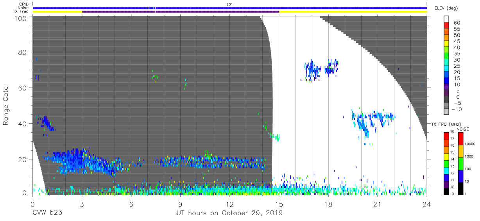The height and width of the screenshot is (221, 480).
Task: Click the black bottom swatch of the TX FRQ legend
Action: pyautogui.click(x=446, y=191)
